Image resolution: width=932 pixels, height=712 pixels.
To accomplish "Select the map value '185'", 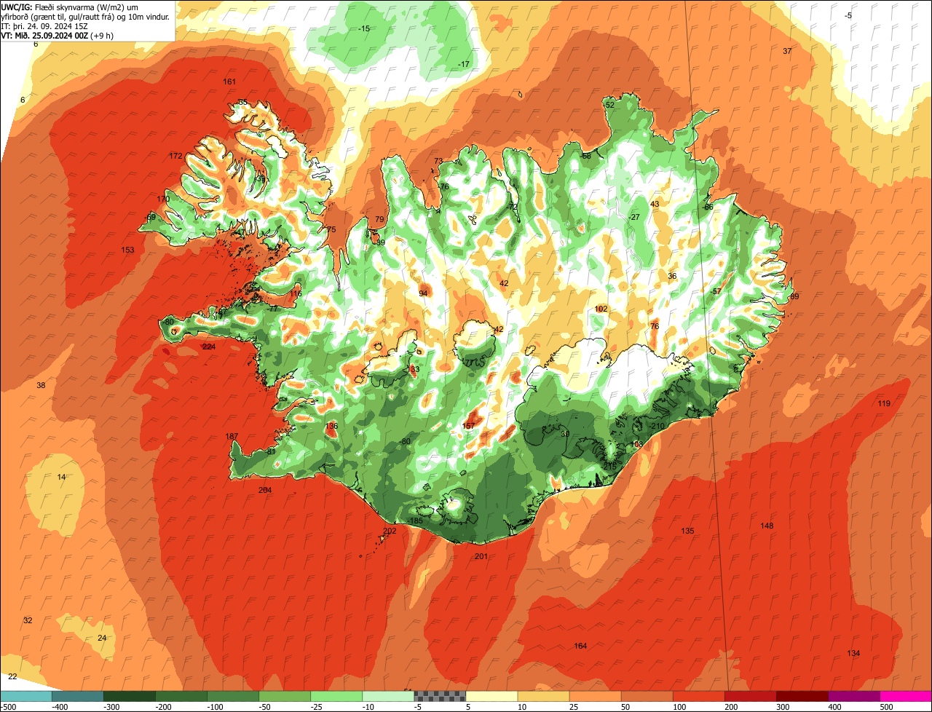I will click(416, 521).
